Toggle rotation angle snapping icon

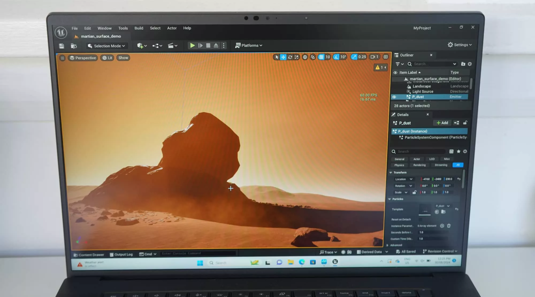coord(336,57)
